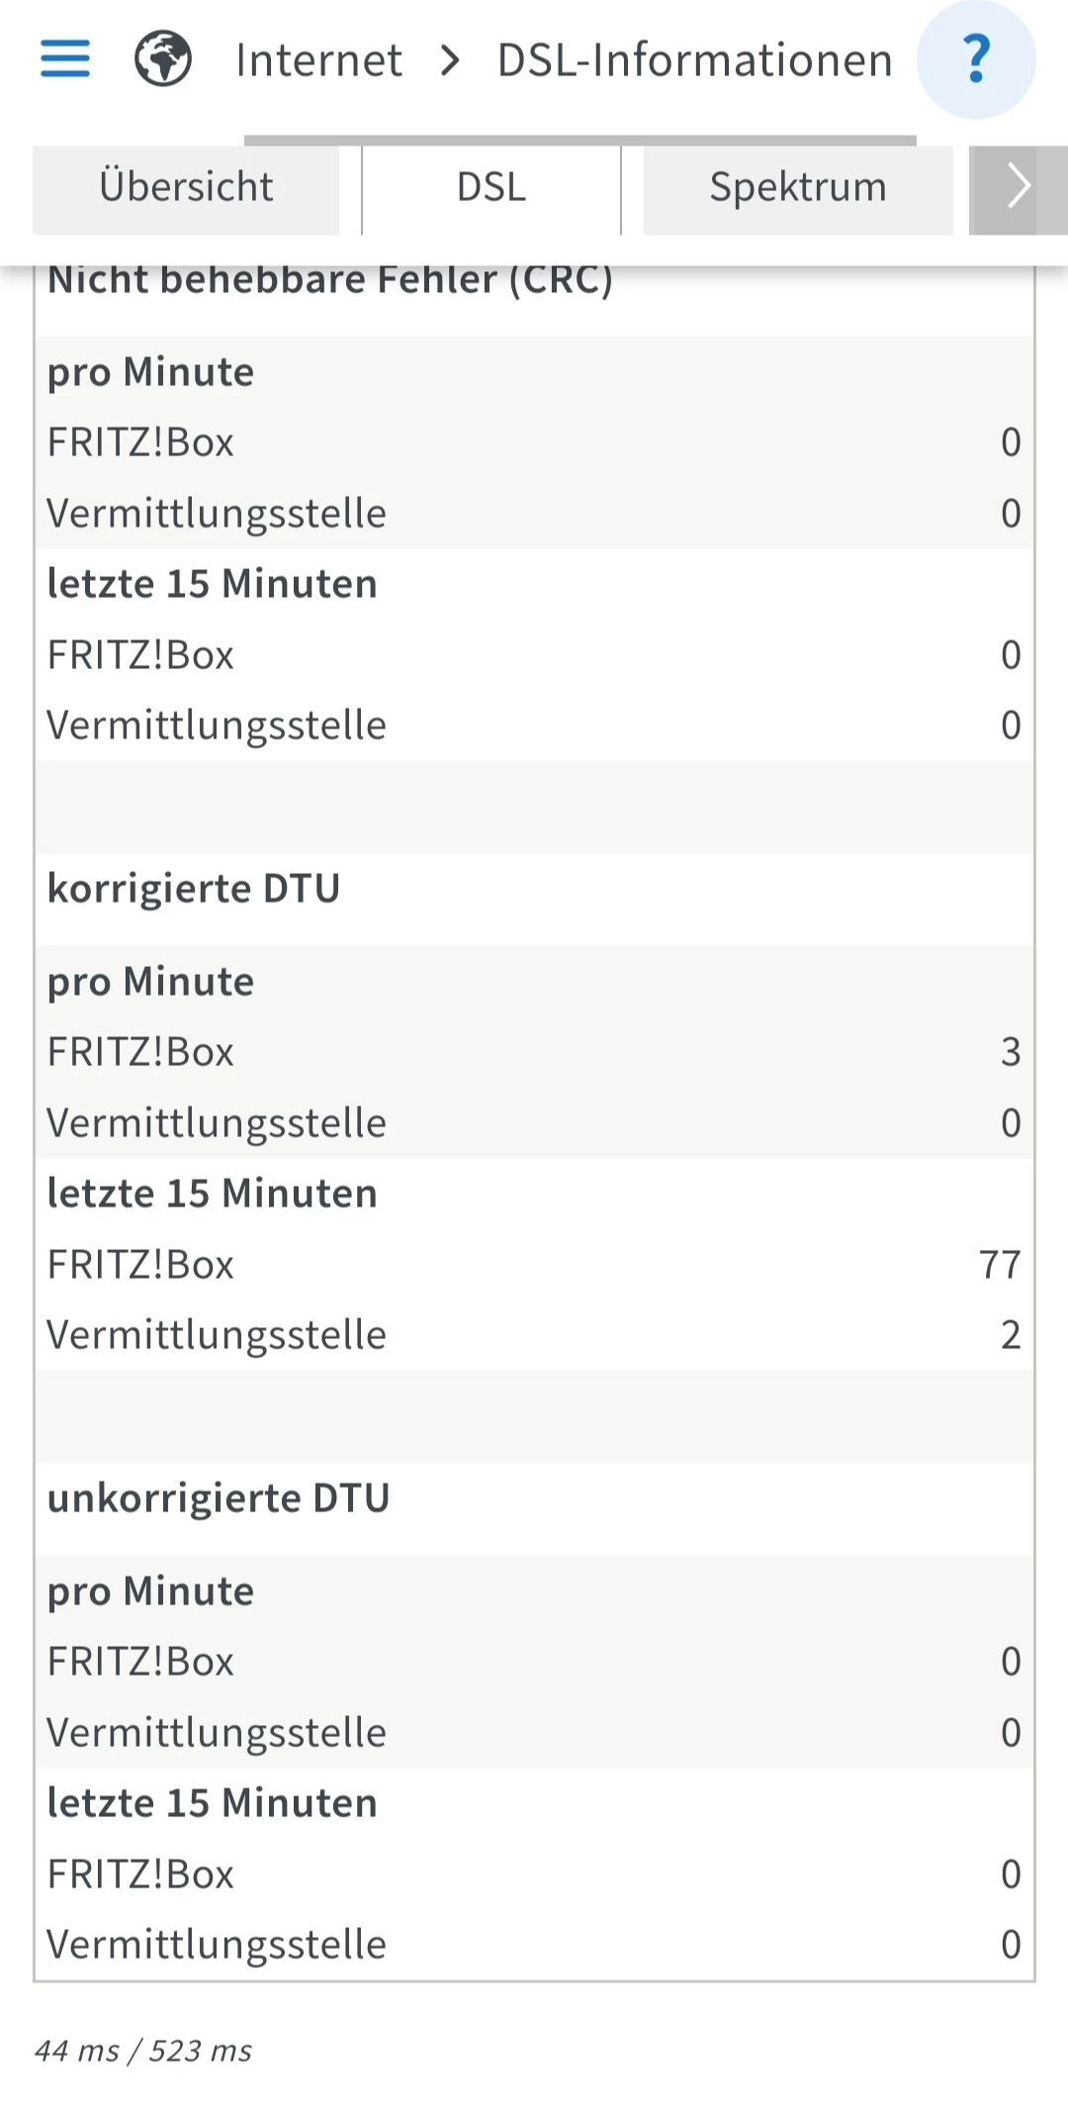Click pro Minute under the CRC heading

click(151, 372)
